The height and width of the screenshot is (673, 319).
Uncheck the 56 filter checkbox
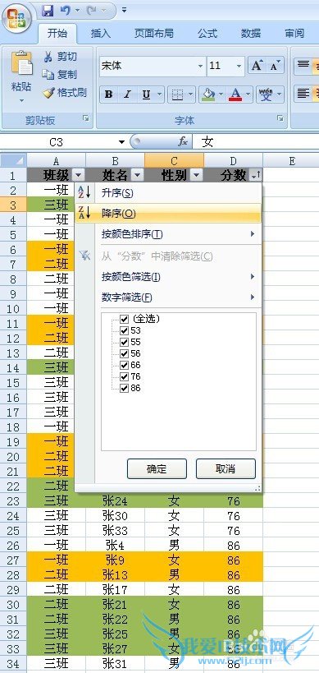click(x=124, y=353)
